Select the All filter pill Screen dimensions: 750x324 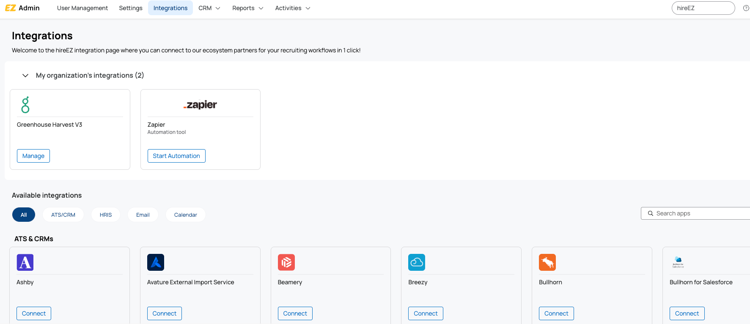click(24, 215)
